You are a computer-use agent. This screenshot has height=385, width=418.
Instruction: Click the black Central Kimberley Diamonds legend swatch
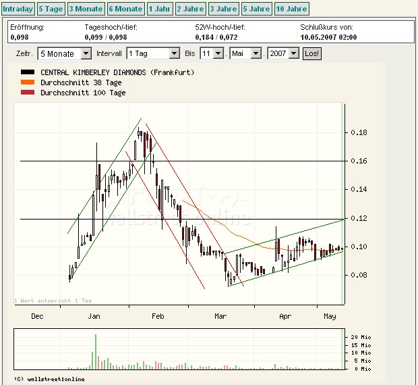[x=28, y=72]
